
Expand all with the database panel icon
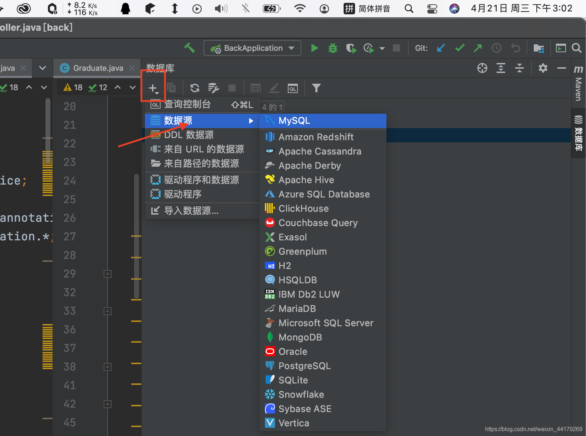[x=501, y=68]
